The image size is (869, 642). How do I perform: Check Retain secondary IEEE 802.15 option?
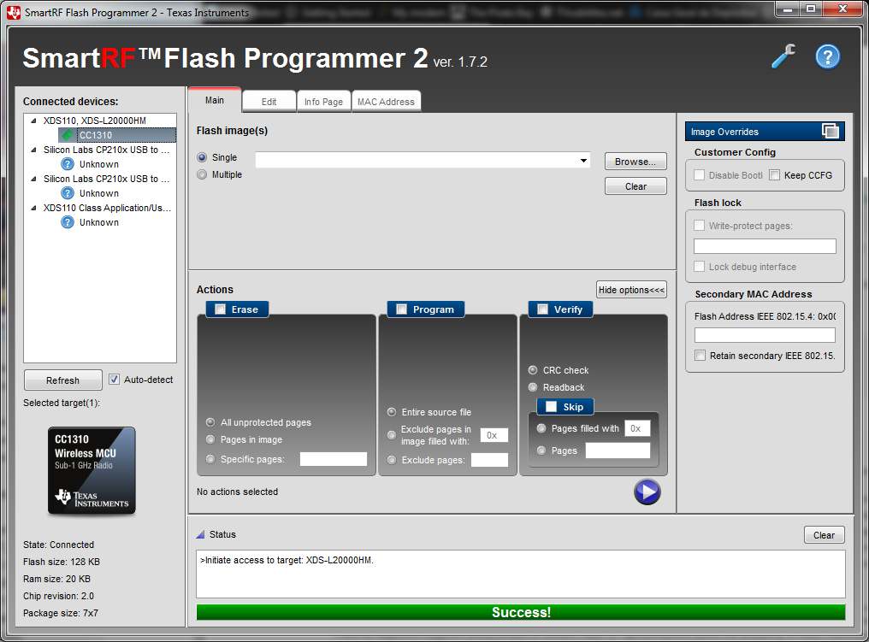pyautogui.click(x=701, y=356)
